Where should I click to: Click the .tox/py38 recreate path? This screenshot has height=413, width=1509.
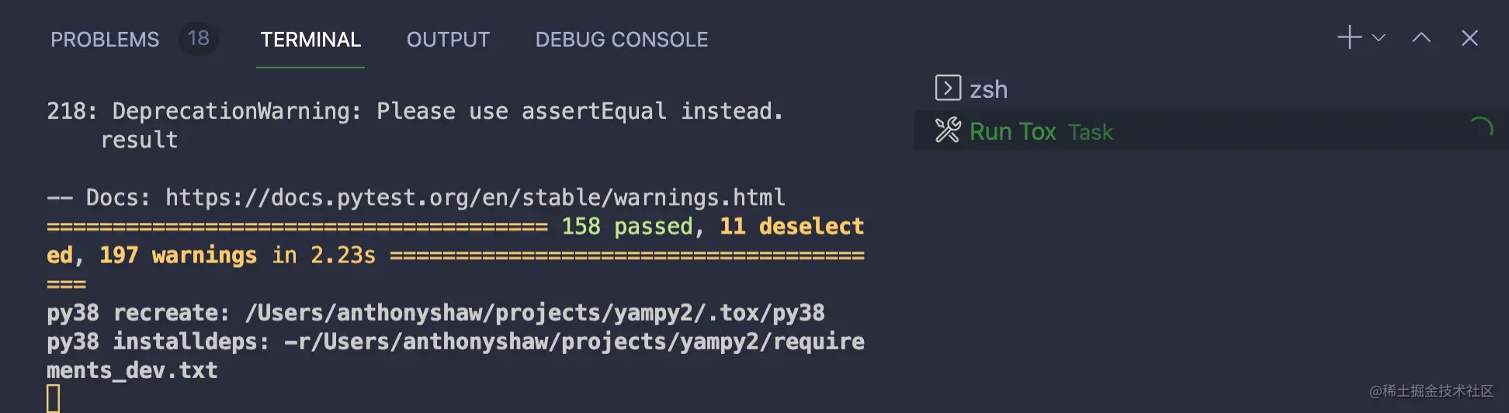tap(534, 312)
